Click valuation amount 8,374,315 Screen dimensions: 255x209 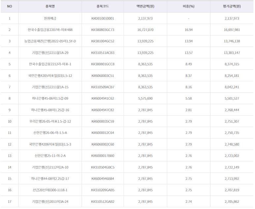click(x=232, y=64)
